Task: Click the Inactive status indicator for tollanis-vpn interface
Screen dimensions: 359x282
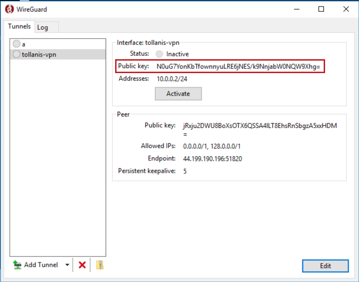Action: tap(159, 54)
